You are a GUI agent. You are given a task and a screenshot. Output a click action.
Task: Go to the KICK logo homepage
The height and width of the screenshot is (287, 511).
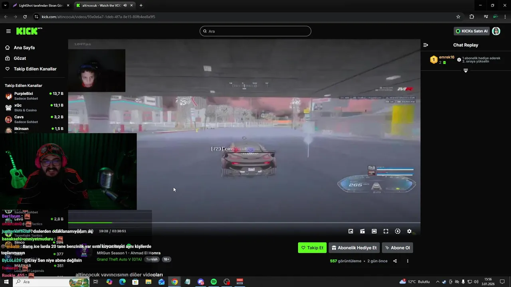point(29,31)
